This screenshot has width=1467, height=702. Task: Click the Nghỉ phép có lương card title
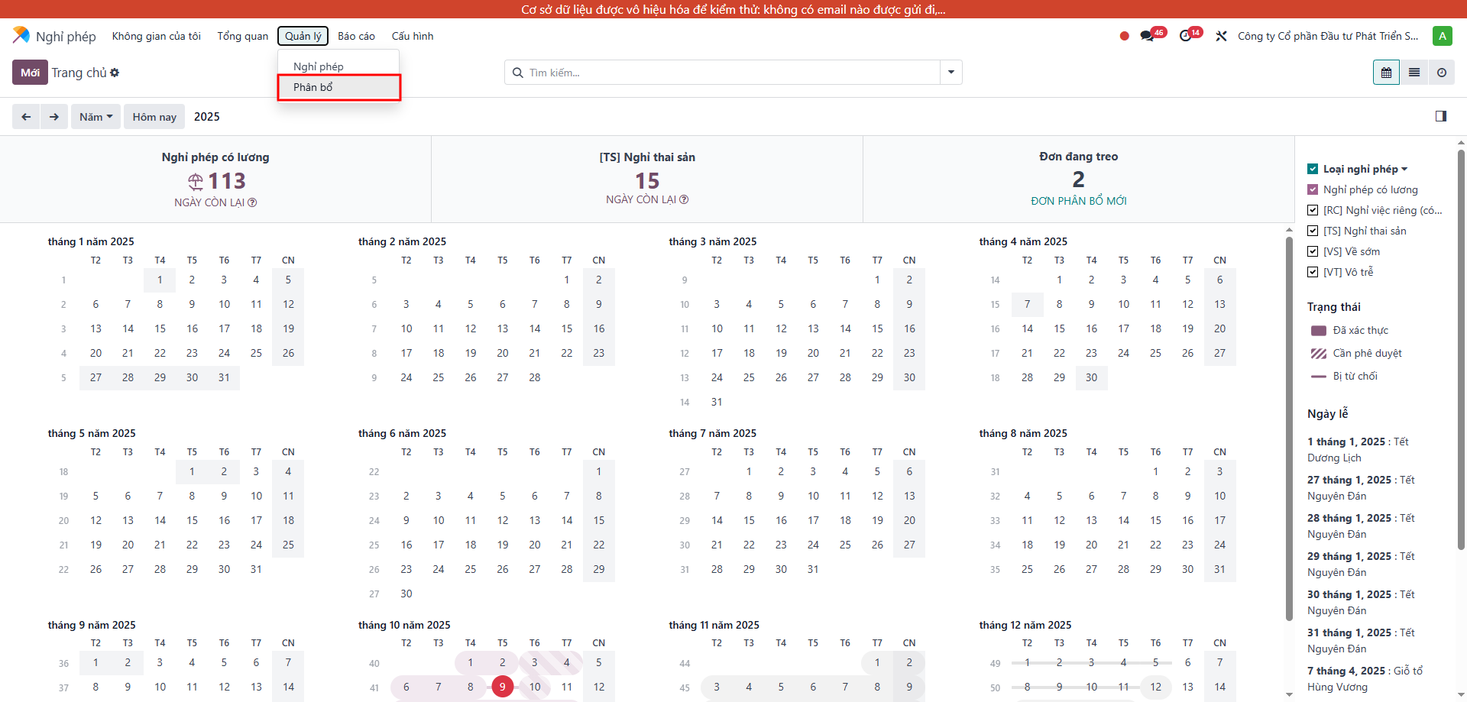coord(215,157)
